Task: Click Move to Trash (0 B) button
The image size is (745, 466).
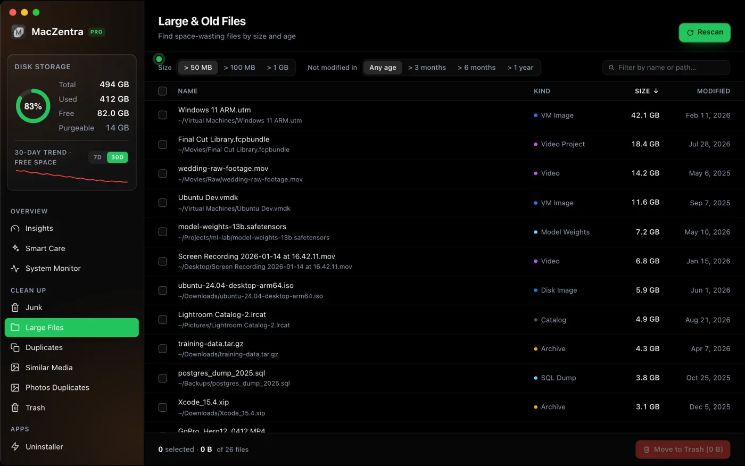Action: (x=683, y=450)
